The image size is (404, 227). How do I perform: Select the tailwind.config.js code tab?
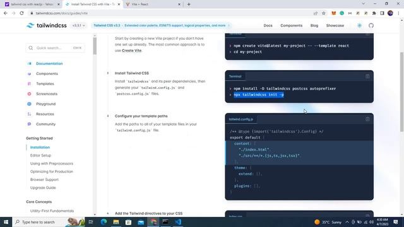(x=241, y=119)
